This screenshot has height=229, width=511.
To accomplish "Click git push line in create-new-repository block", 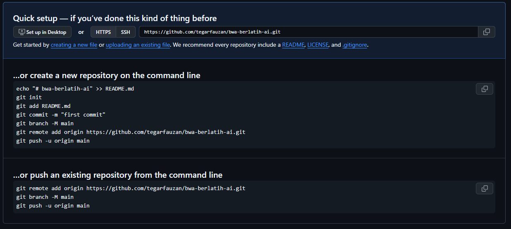I will [53, 141].
